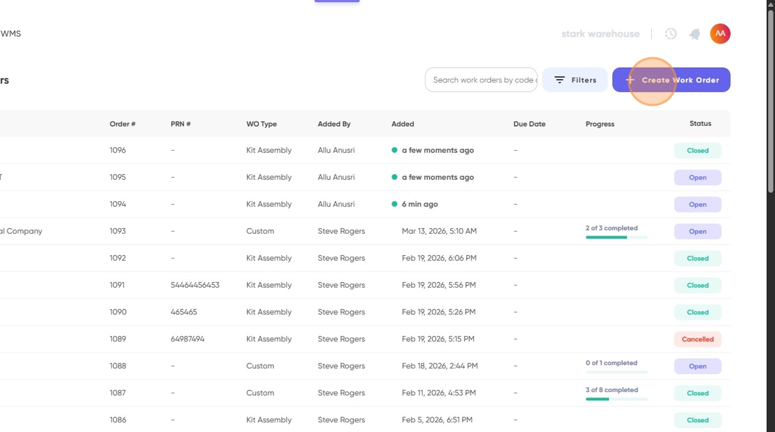
Task: Click the 6 min ago timestamp
Action: pos(419,204)
